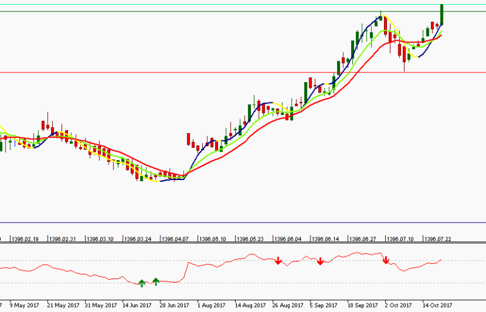Image resolution: width=486 pixels, height=312 pixels.
Task: Select the red down arrow above 26 Aug 2017
Action: click(278, 261)
